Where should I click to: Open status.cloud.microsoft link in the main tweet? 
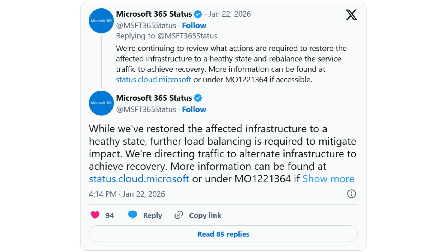click(x=139, y=179)
